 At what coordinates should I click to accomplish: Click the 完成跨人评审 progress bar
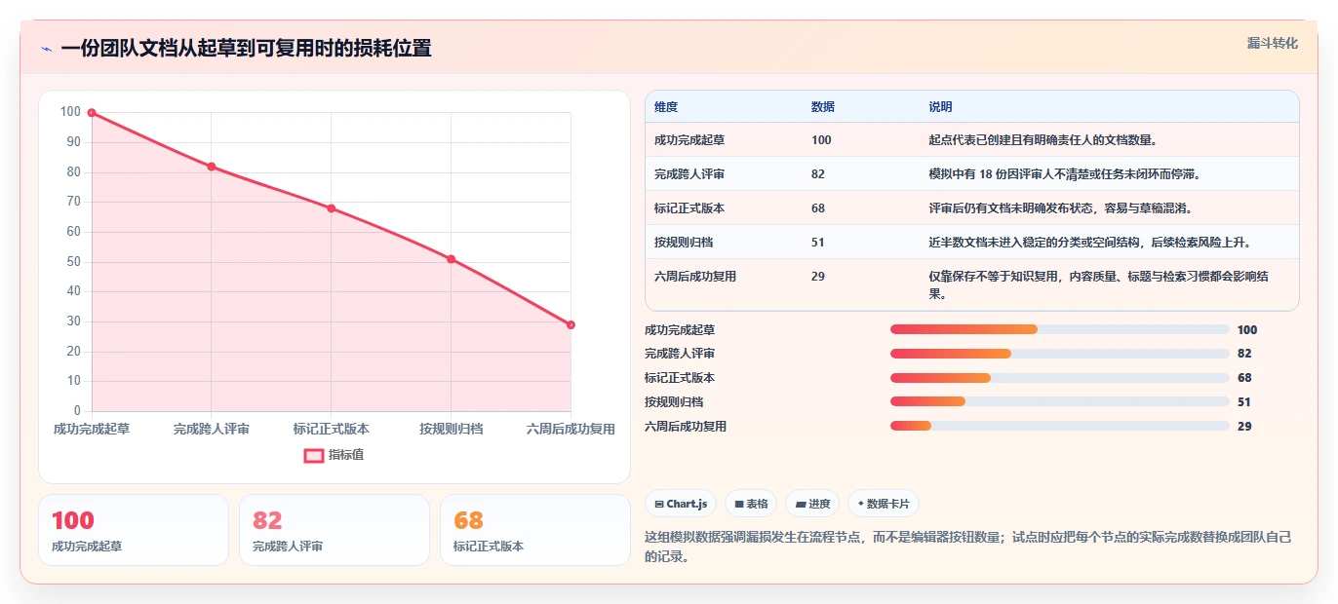pos(1060,354)
